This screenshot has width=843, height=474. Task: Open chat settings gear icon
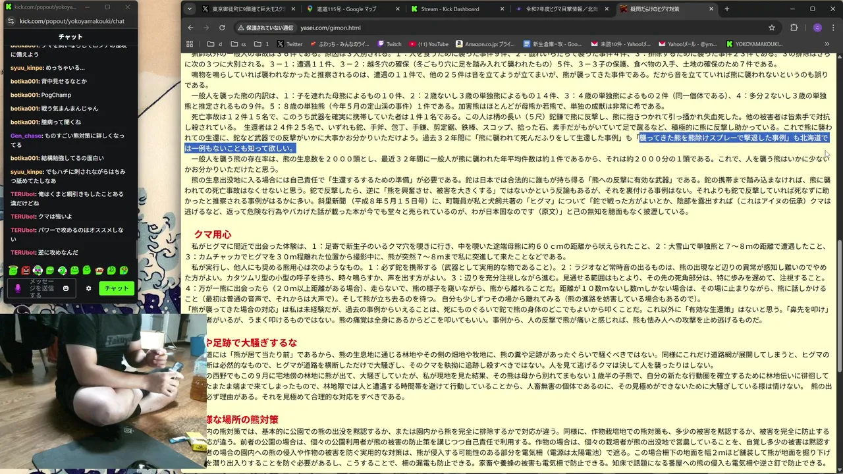coord(89,288)
